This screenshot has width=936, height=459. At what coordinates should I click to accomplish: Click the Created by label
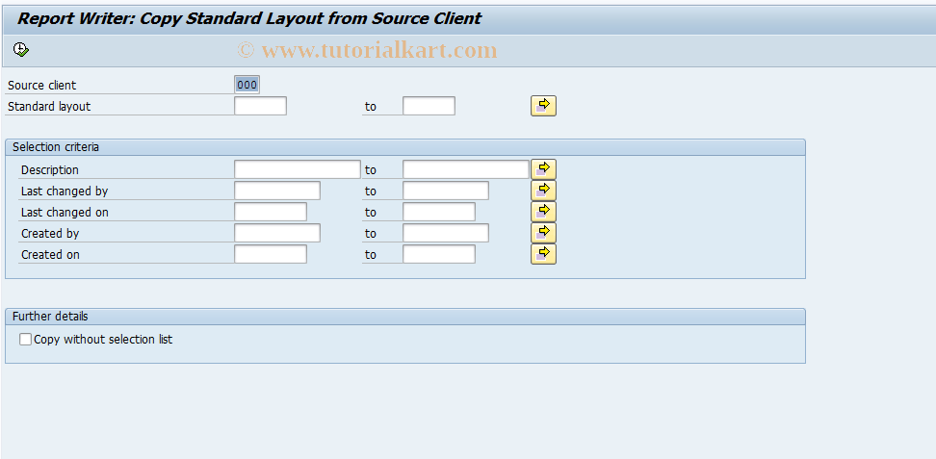pos(50,234)
